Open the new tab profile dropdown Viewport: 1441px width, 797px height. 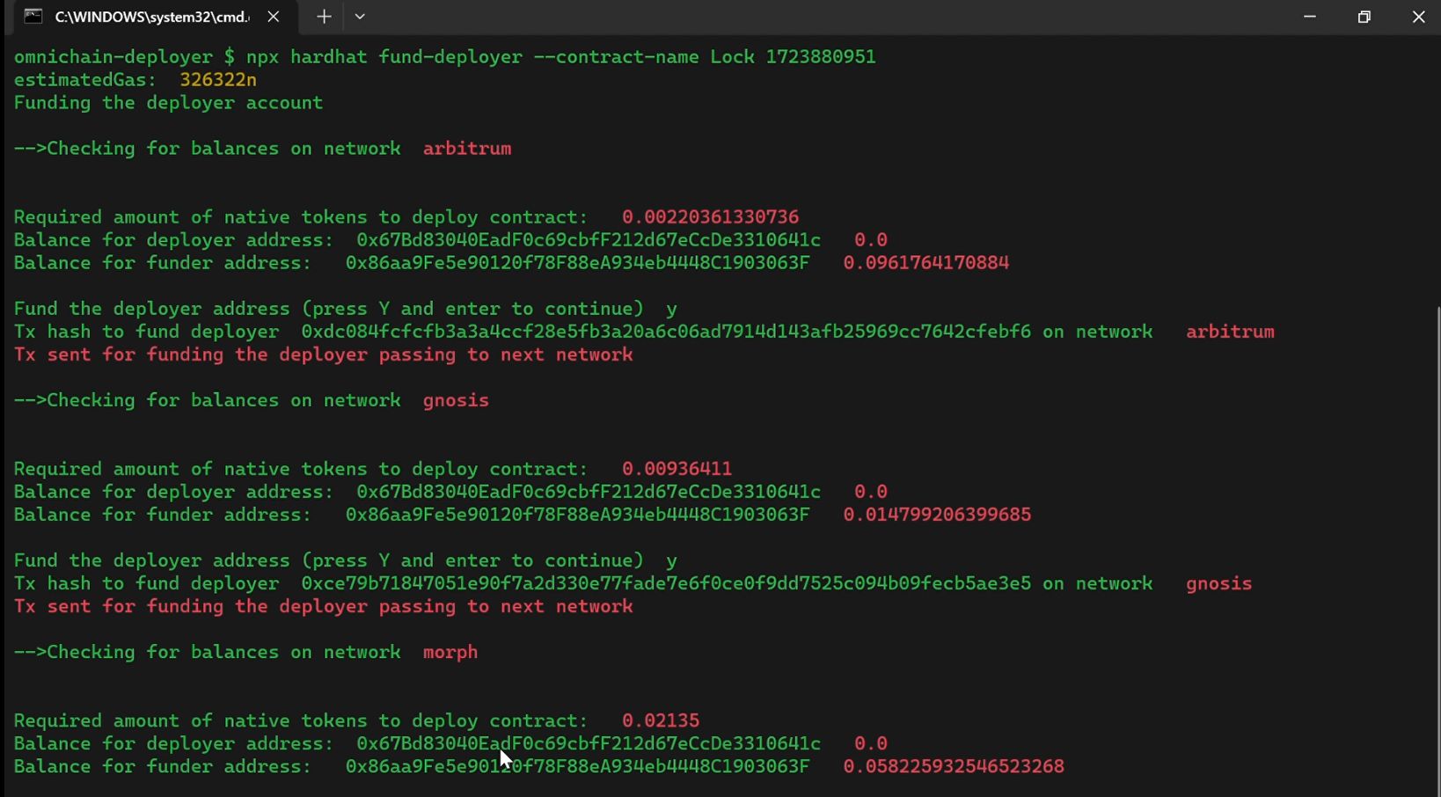click(x=360, y=17)
